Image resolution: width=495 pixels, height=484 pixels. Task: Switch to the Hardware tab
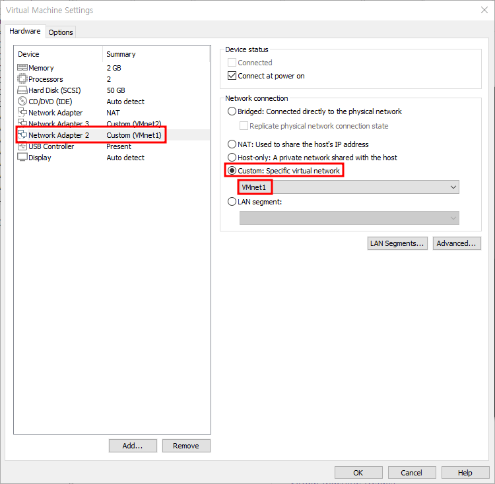coord(25,31)
